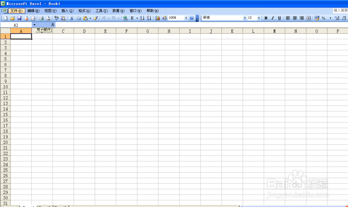Open the 插入 (Insert) menu

coord(68,11)
